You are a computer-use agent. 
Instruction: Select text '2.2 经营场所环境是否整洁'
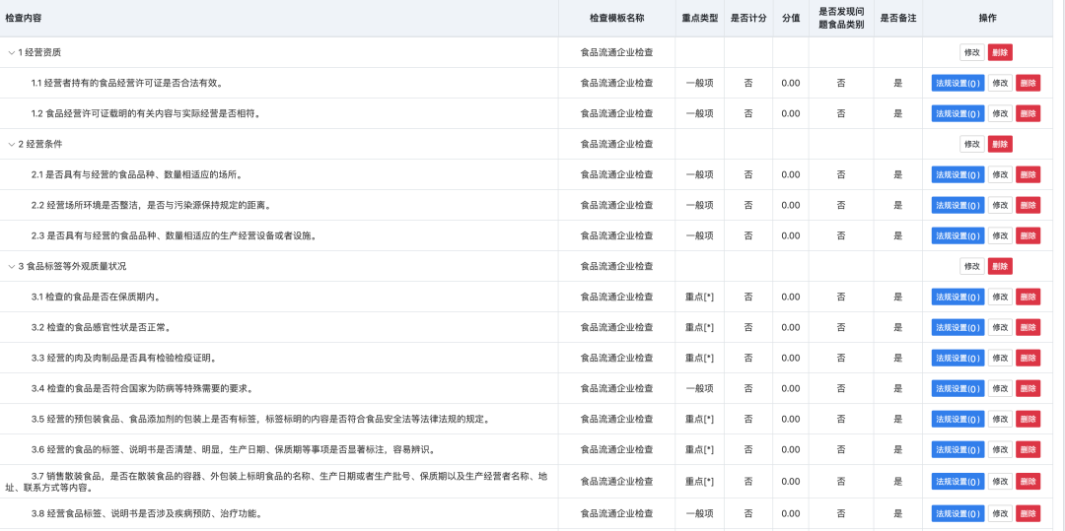click(x=84, y=205)
